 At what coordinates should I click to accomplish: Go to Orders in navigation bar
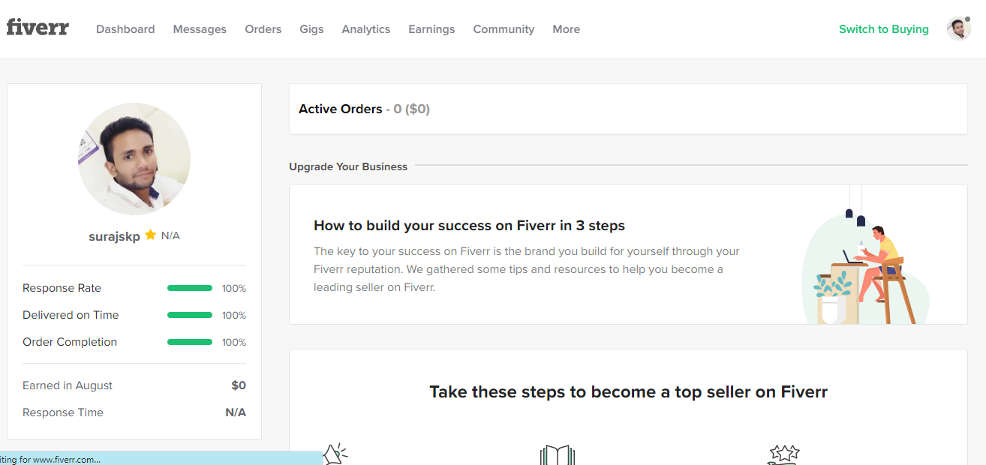coord(263,29)
